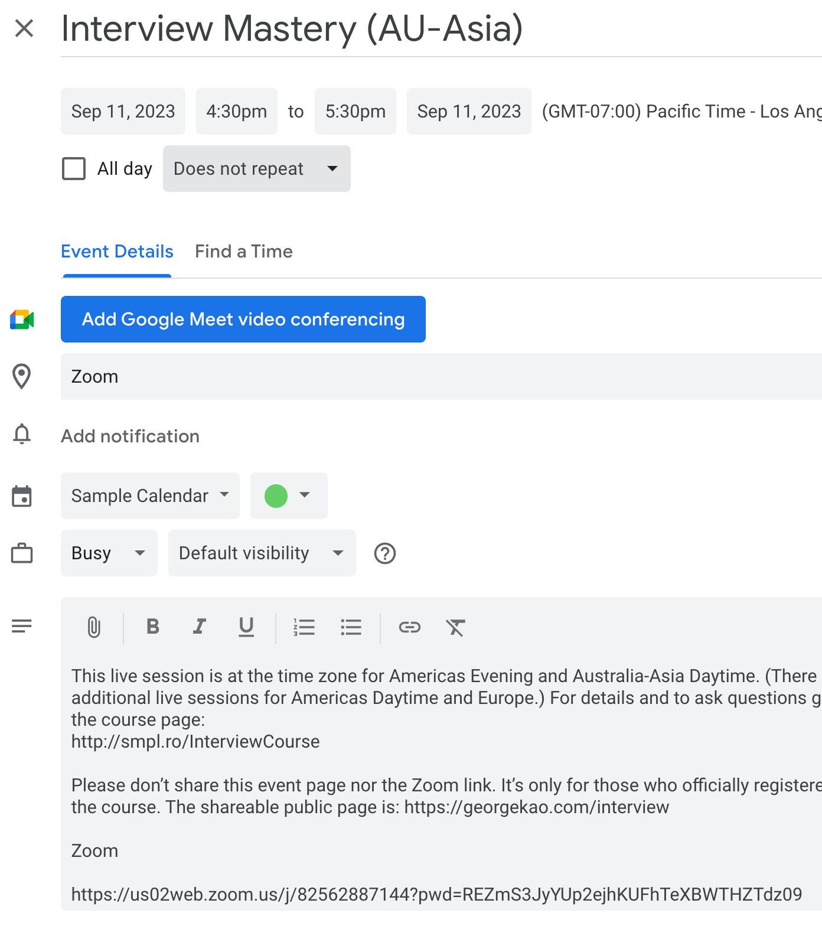Change the Pacific Time time zone
The height and width of the screenshot is (926, 822).
(682, 112)
